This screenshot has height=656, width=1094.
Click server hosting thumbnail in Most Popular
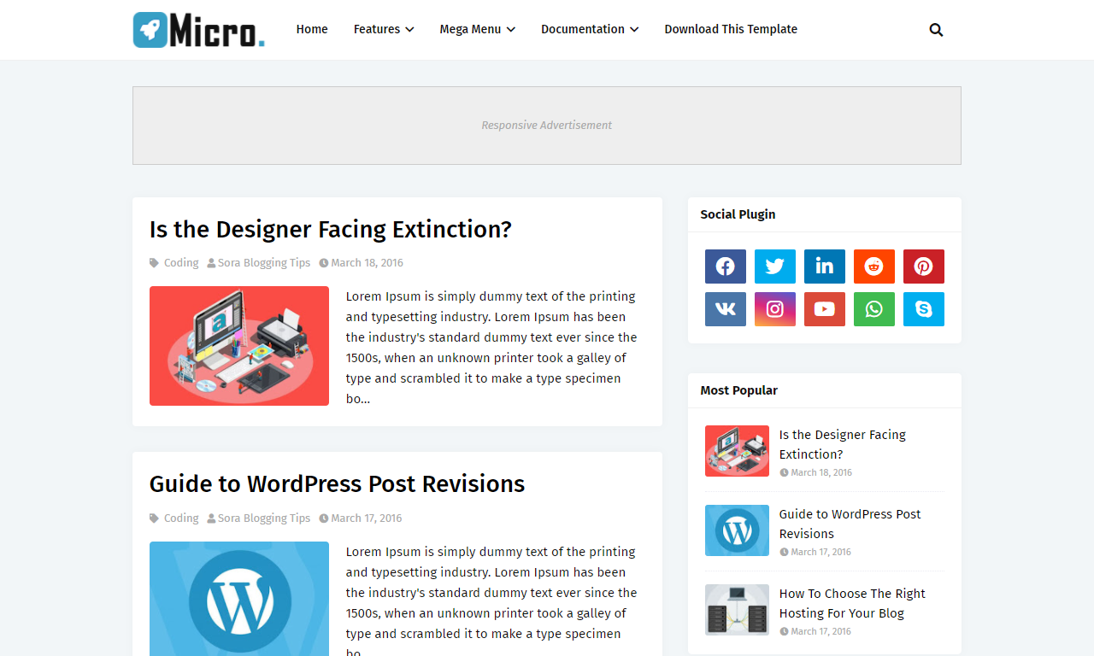coord(737,610)
